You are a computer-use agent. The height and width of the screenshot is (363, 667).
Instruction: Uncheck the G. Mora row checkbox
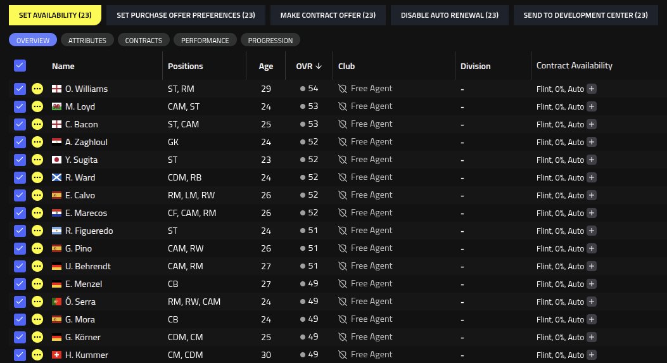[20, 319]
